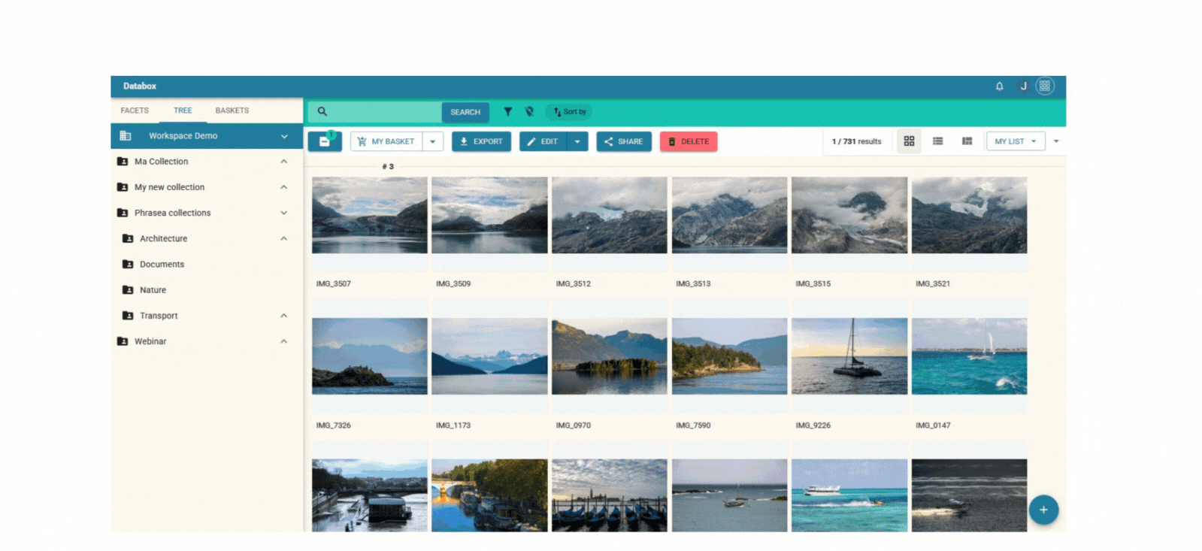Switch to the BASKETS tab
The height and width of the screenshot is (551, 1202).
point(232,111)
